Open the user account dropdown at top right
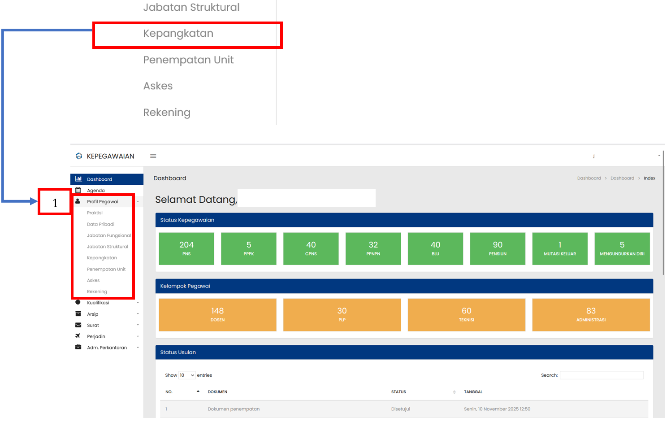This screenshot has height=422, width=671. coord(658,156)
